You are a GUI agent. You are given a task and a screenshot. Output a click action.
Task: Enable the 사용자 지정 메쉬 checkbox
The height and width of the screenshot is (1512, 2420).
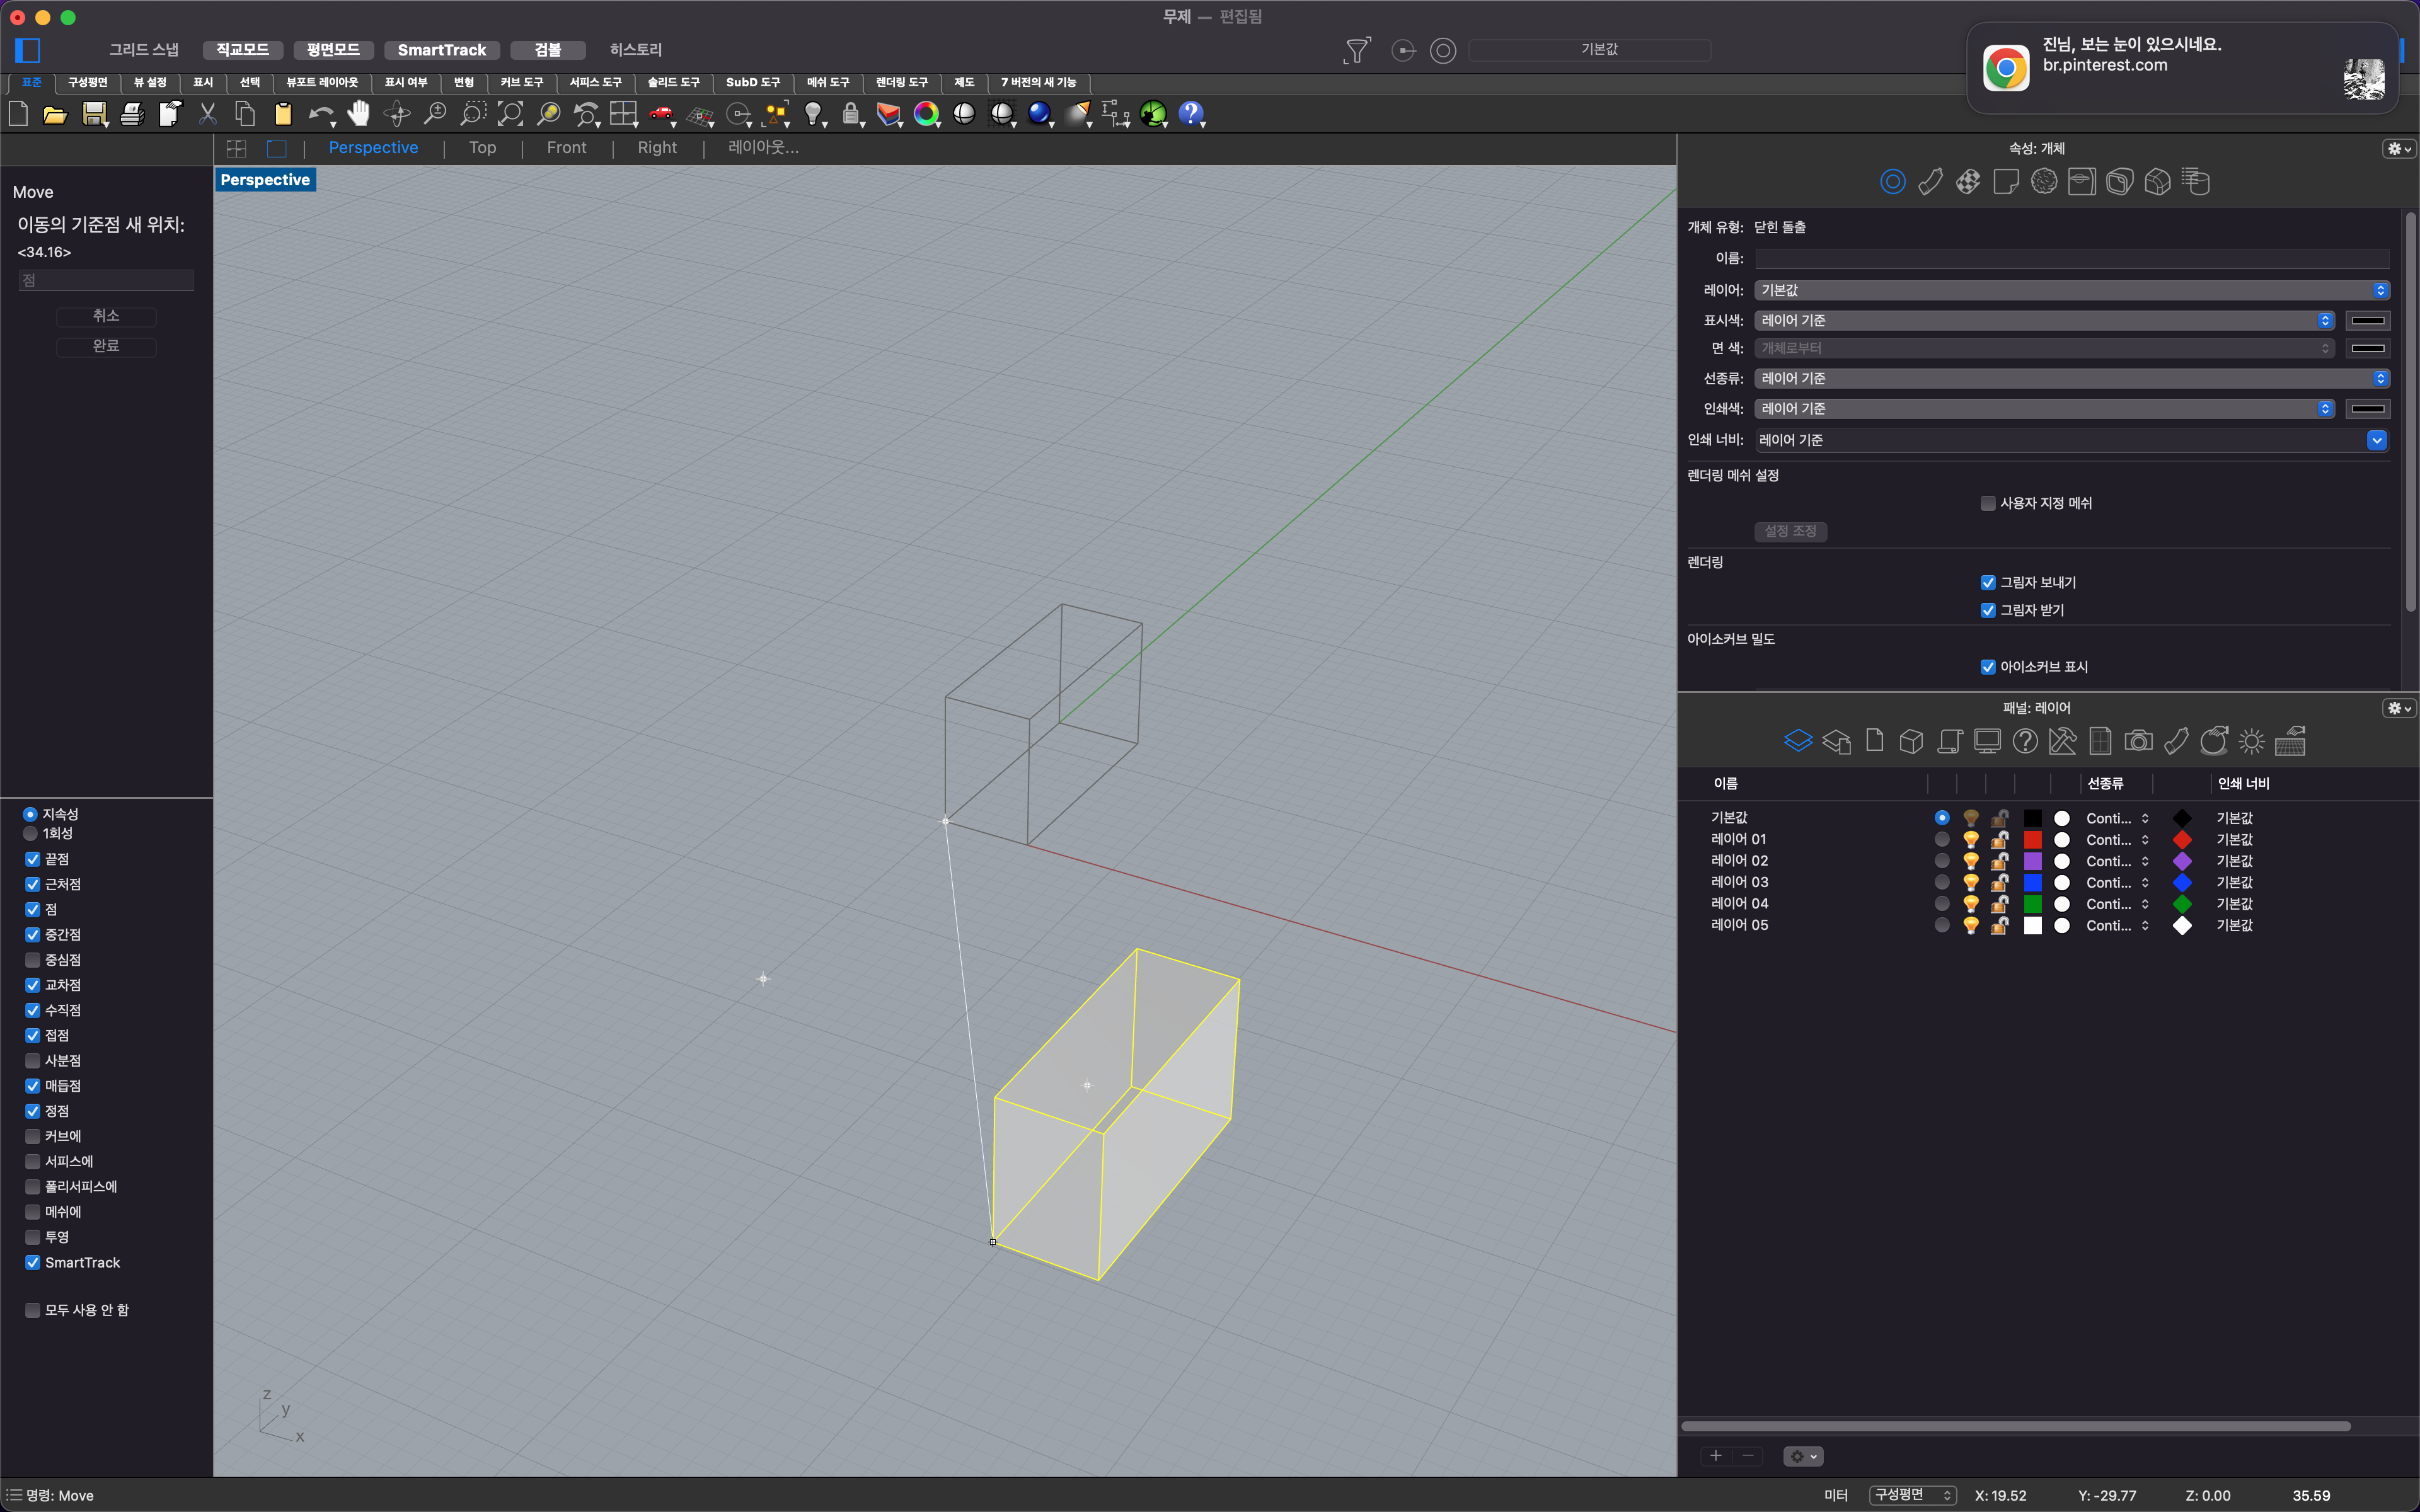[x=1988, y=503]
